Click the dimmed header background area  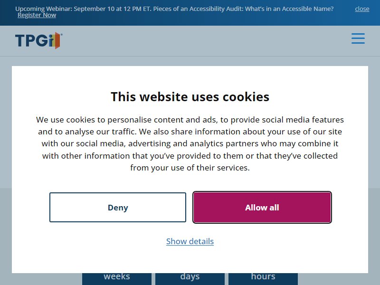(x=194, y=41)
